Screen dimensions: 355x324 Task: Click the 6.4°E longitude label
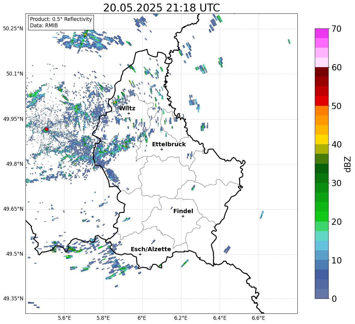click(x=219, y=318)
